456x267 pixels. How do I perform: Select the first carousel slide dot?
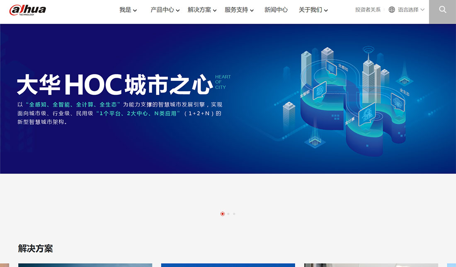[x=223, y=214]
